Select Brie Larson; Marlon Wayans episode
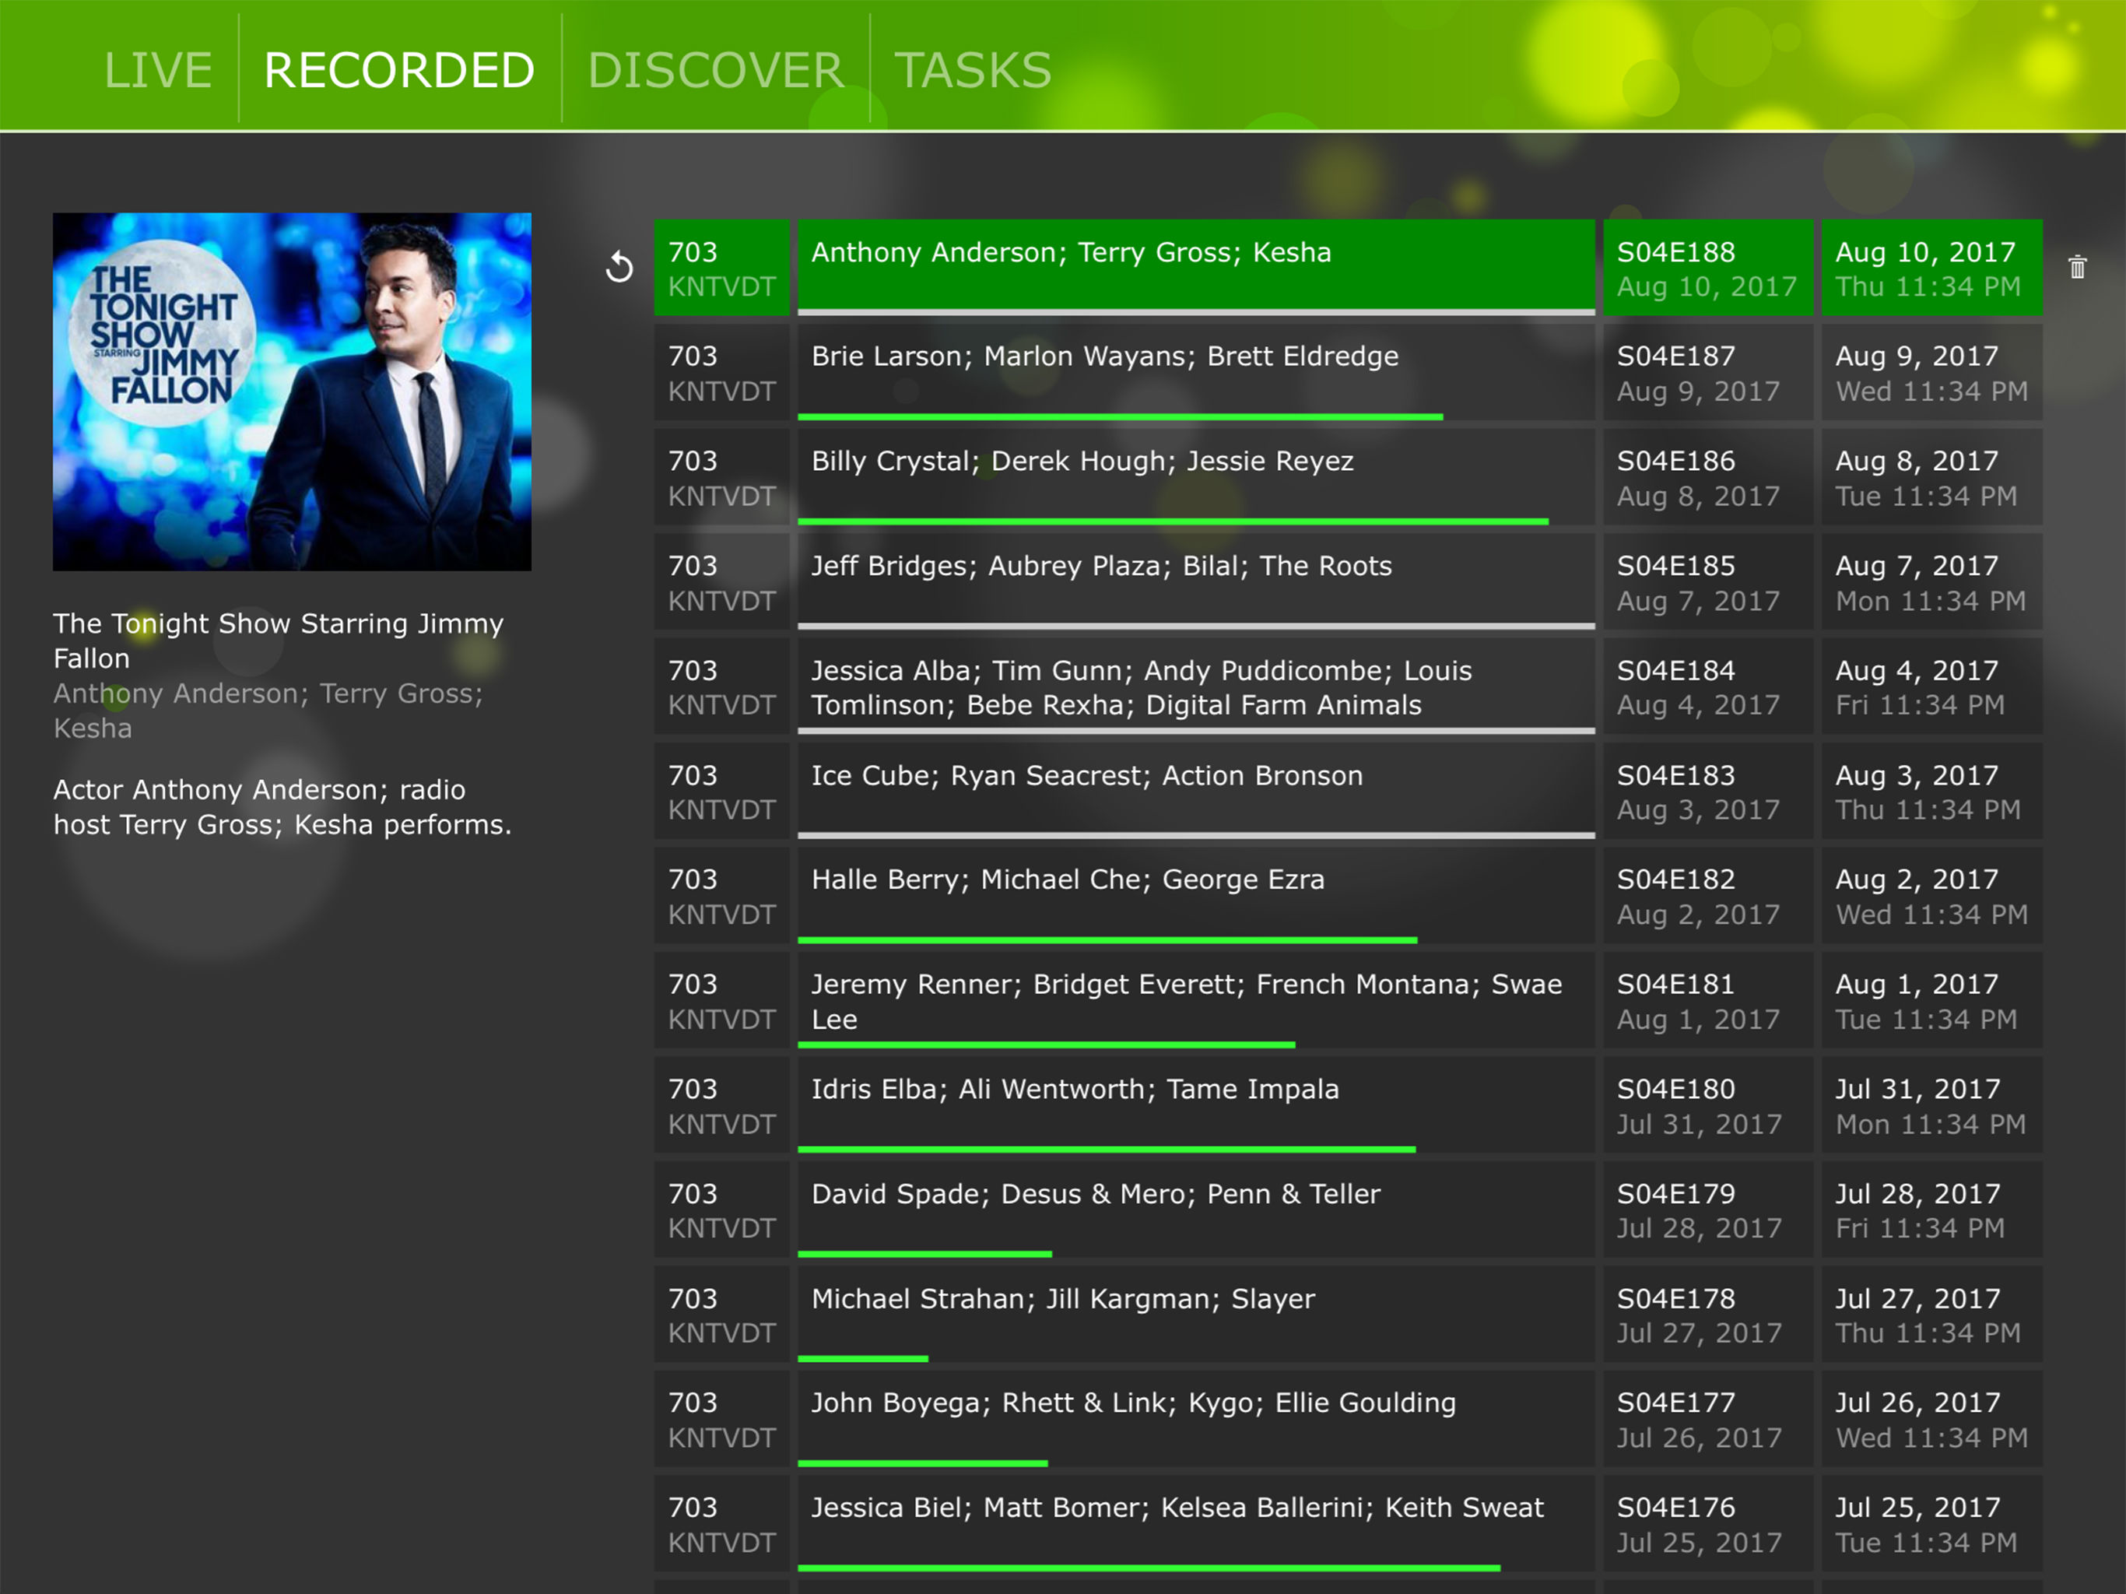 (x=1195, y=372)
